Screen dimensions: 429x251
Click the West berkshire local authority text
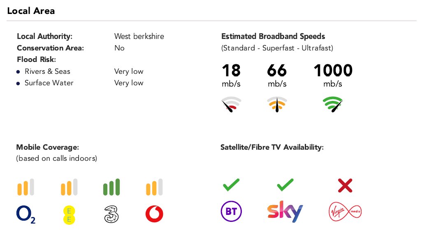pyautogui.click(x=139, y=36)
